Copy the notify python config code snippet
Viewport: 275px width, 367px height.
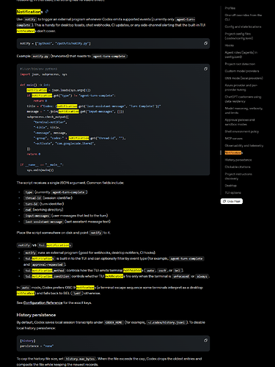[x=205, y=43]
